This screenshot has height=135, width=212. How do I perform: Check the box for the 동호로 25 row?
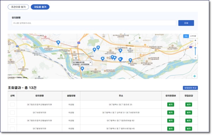point(12,105)
